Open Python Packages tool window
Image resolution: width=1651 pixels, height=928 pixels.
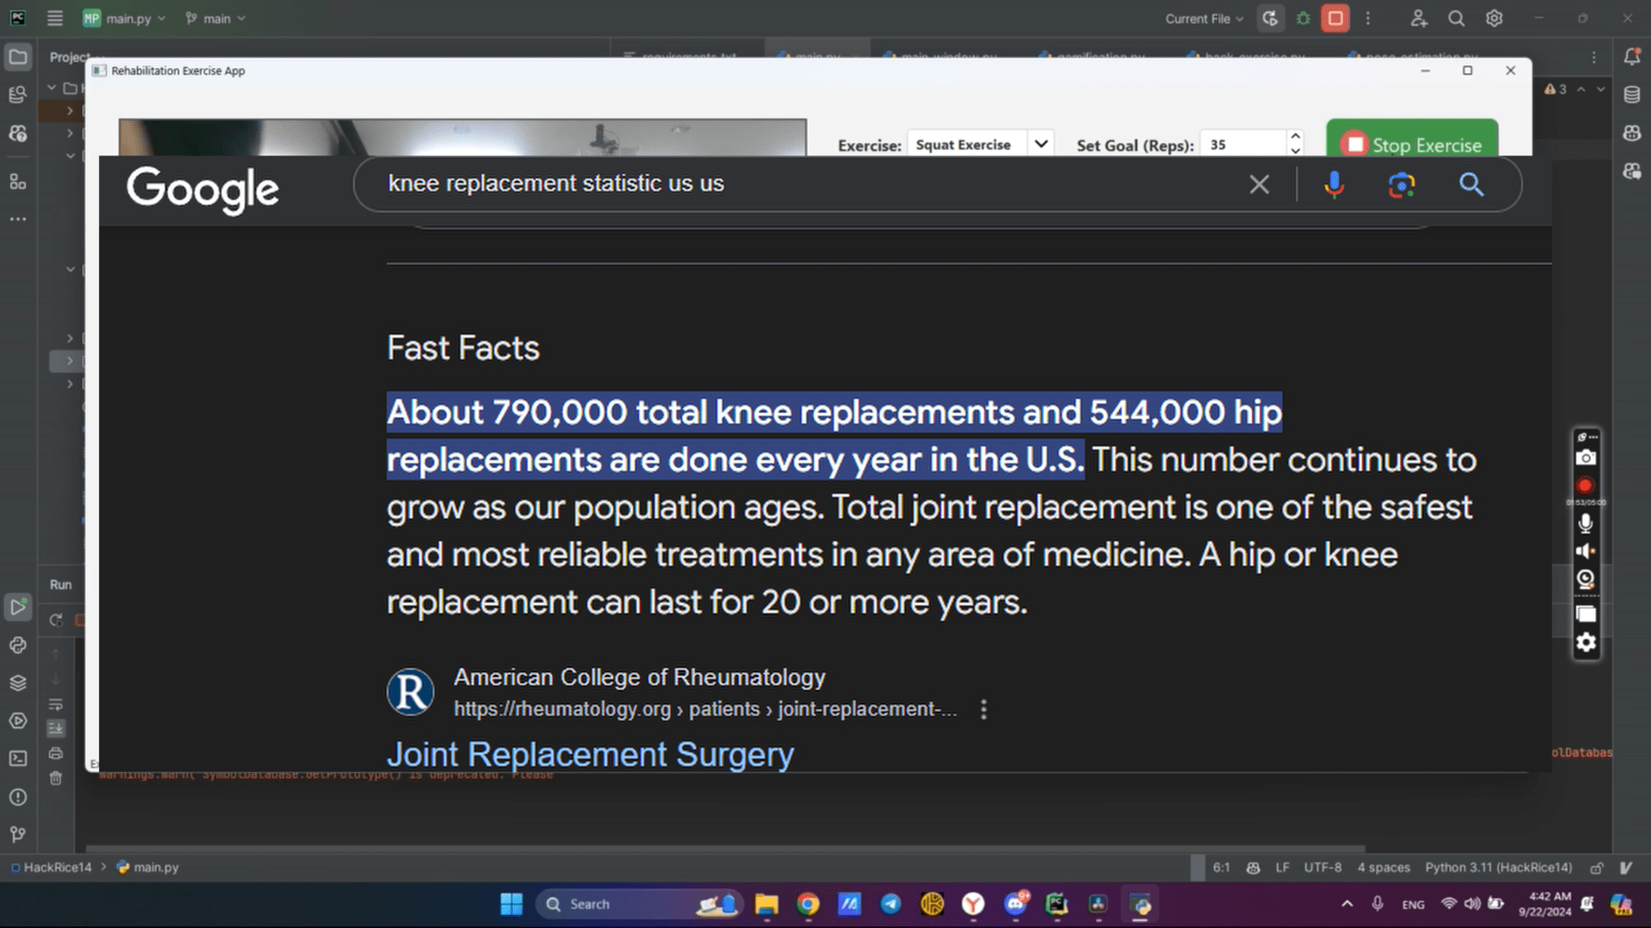pyautogui.click(x=17, y=683)
